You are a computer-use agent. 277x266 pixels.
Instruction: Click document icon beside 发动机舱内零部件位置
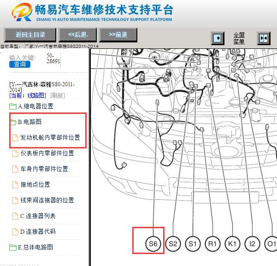15,138
